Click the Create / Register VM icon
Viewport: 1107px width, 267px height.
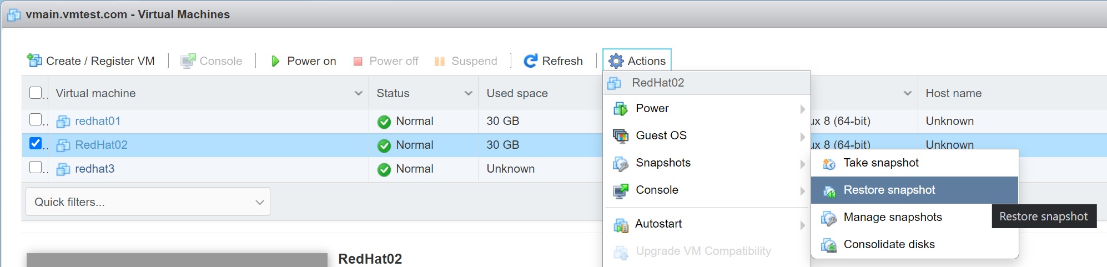pyautogui.click(x=34, y=61)
